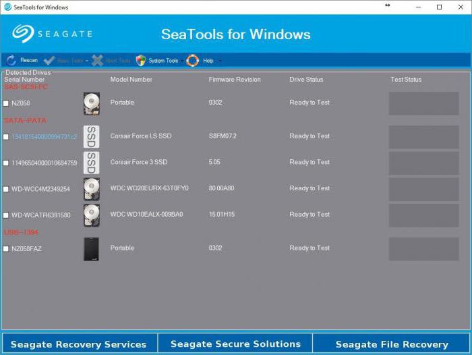Screen dimensions: 472x355
Task: Select checkbox for serial 13418154000099473
Action: [5, 137]
